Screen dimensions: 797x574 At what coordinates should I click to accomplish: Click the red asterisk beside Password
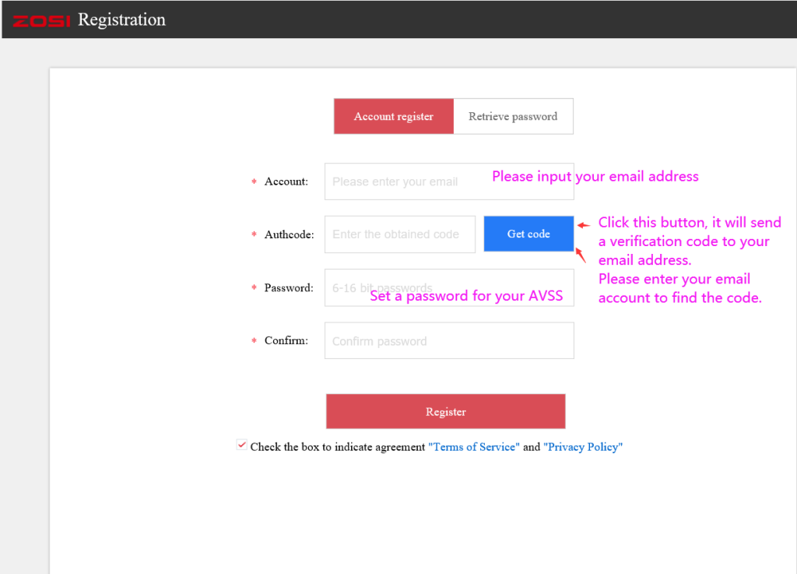[253, 287]
